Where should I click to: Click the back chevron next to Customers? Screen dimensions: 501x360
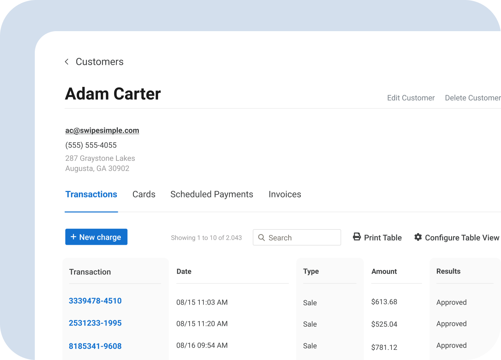(67, 62)
